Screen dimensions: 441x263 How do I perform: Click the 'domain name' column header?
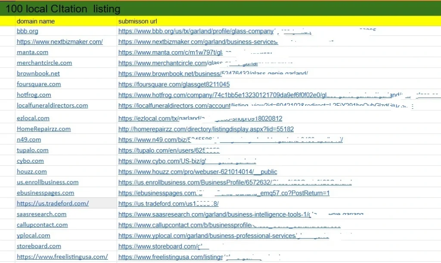coord(35,21)
